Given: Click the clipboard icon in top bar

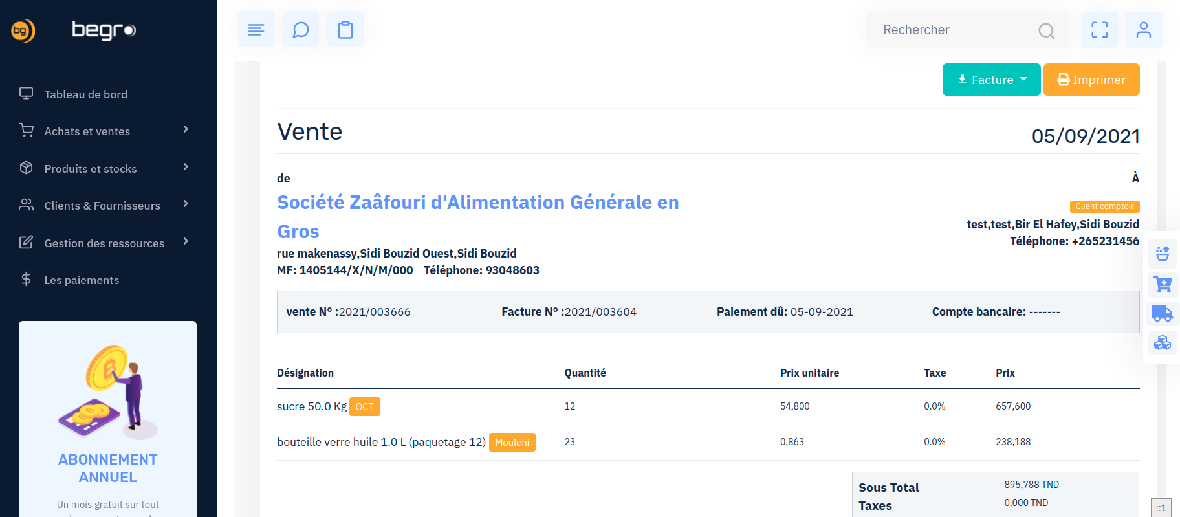Looking at the screenshot, I should click(345, 30).
